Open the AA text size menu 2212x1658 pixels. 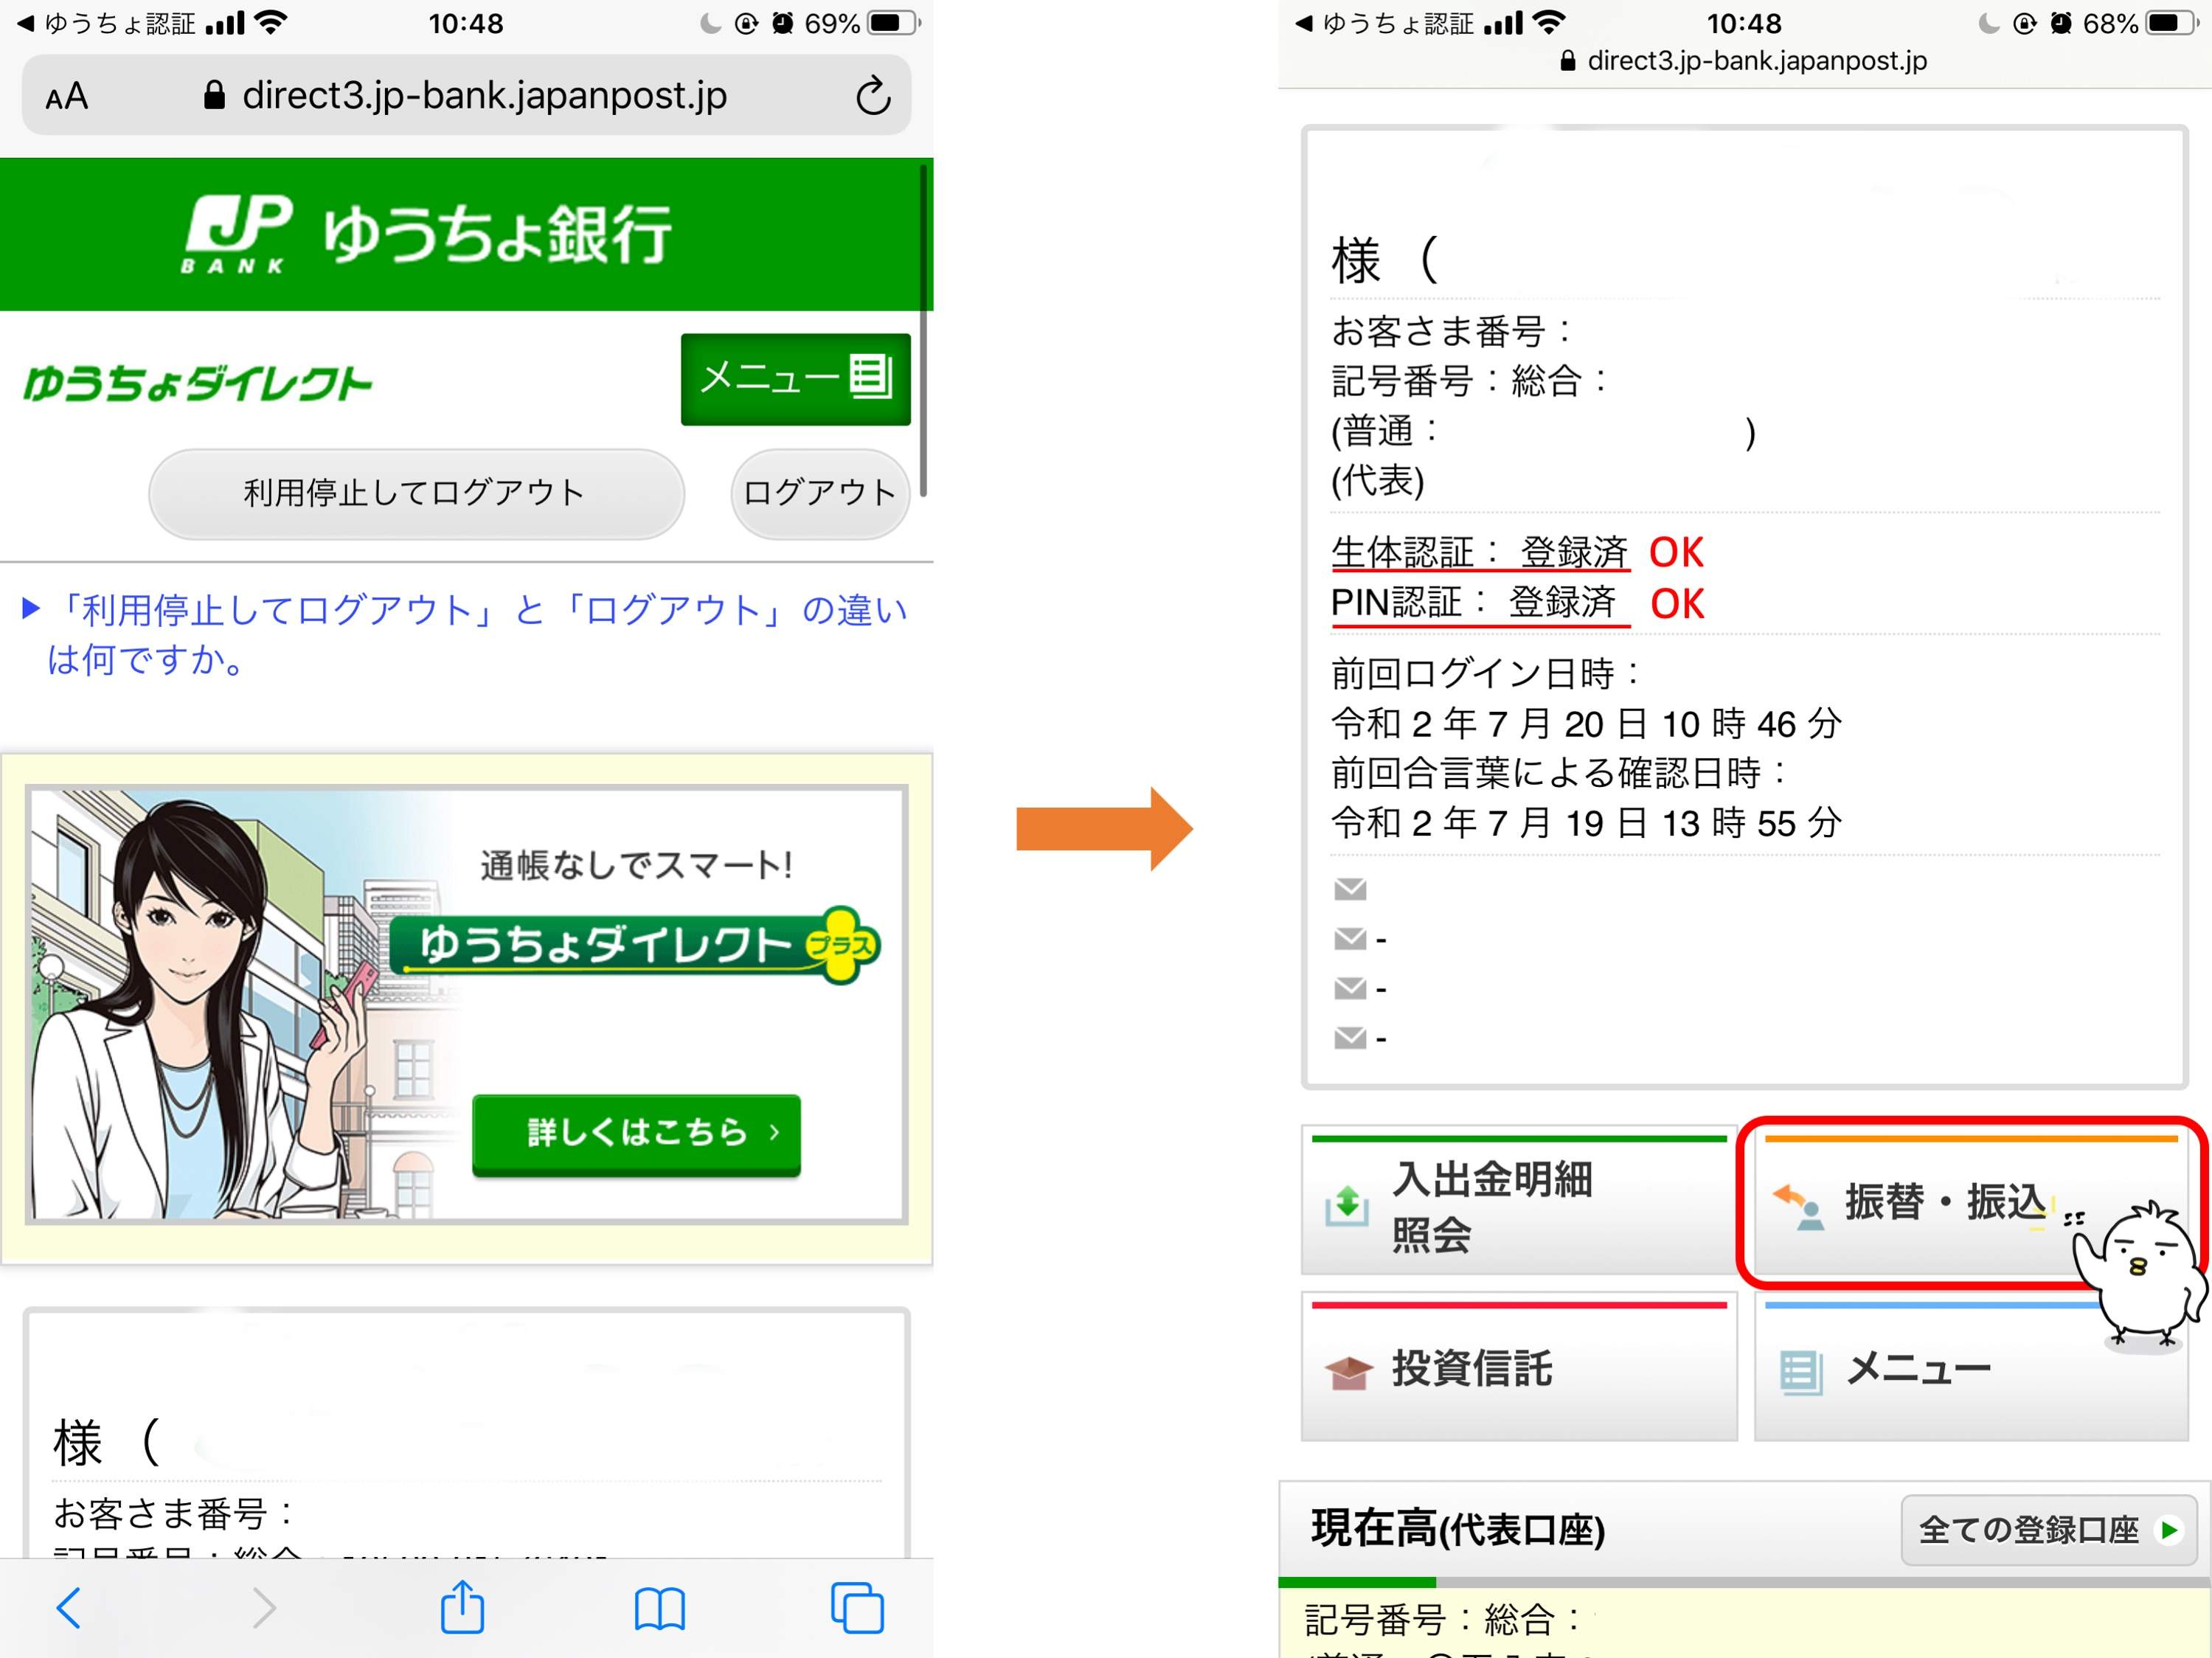67,97
